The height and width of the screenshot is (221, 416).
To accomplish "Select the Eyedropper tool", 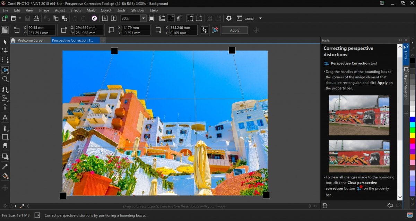I will [x=5, y=167].
